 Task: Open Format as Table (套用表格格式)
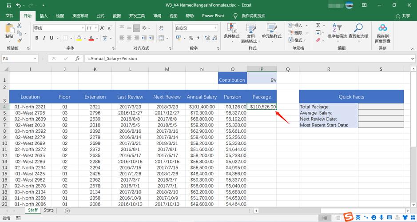(250, 33)
